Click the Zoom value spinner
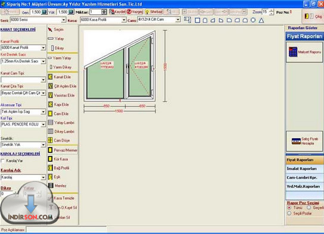This screenshot has width=324, height=234. point(272,12)
